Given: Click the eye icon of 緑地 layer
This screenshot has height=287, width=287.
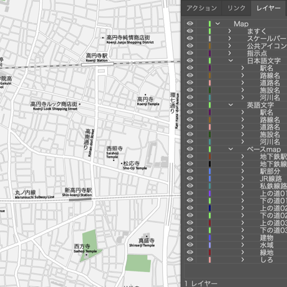Looking at the screenshot, I should pyautogui.click(x=190, y=252).
